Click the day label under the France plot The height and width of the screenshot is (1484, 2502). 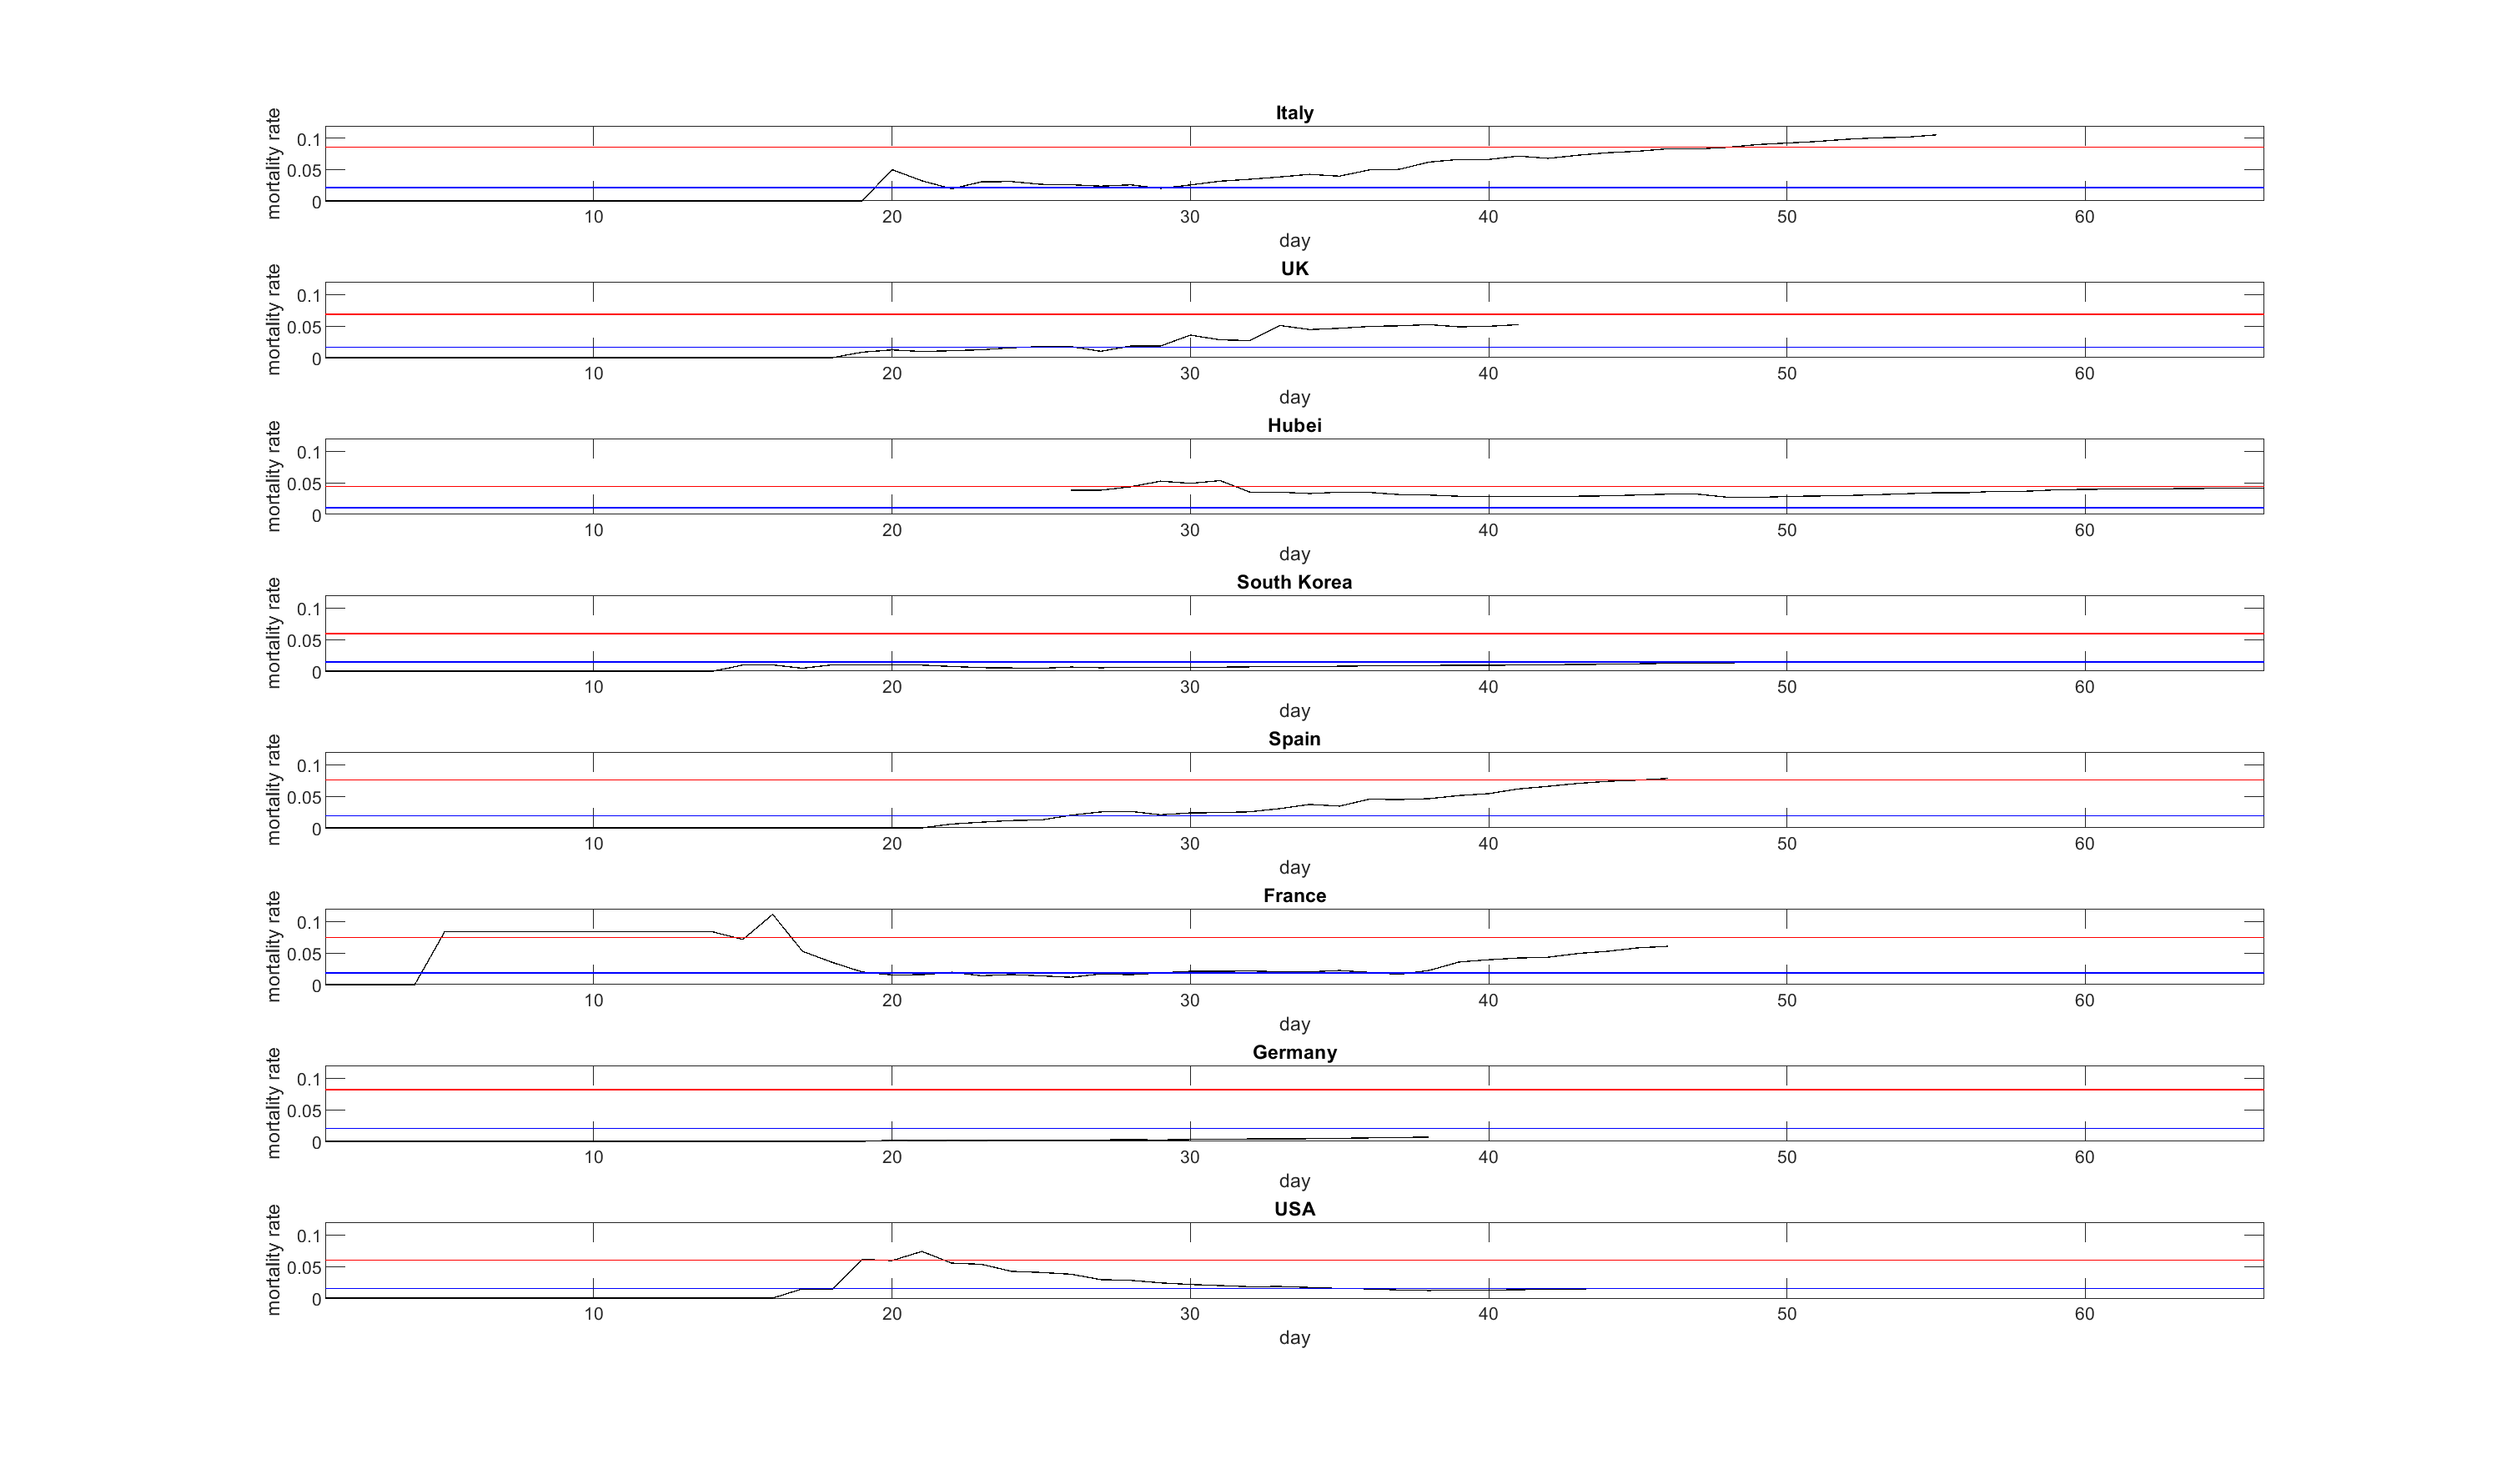1294,1024
